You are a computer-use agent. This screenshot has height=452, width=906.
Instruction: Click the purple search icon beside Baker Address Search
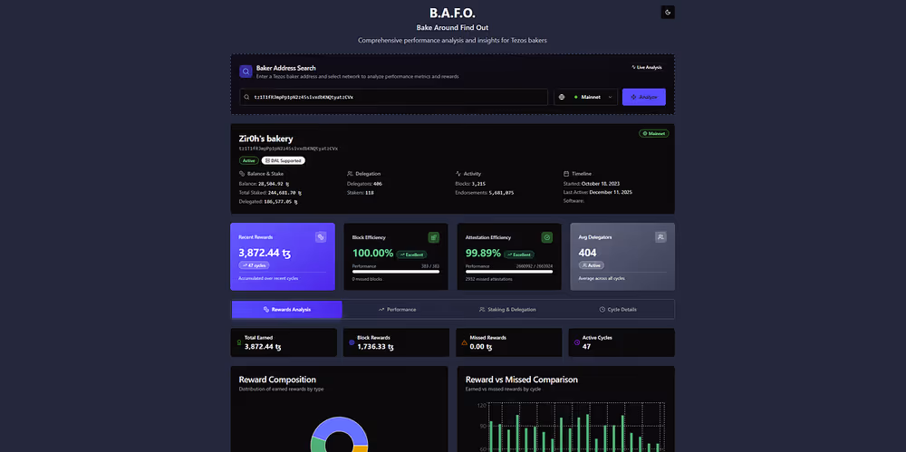coord(246,72)
